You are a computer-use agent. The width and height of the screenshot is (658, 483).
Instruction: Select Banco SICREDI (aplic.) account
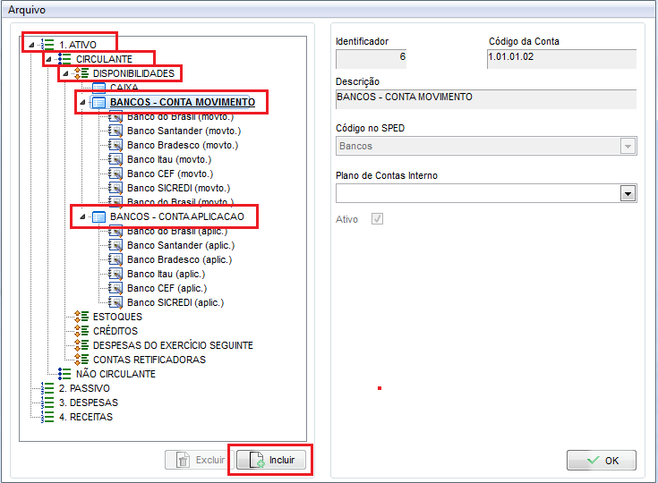tap(175, 302)
